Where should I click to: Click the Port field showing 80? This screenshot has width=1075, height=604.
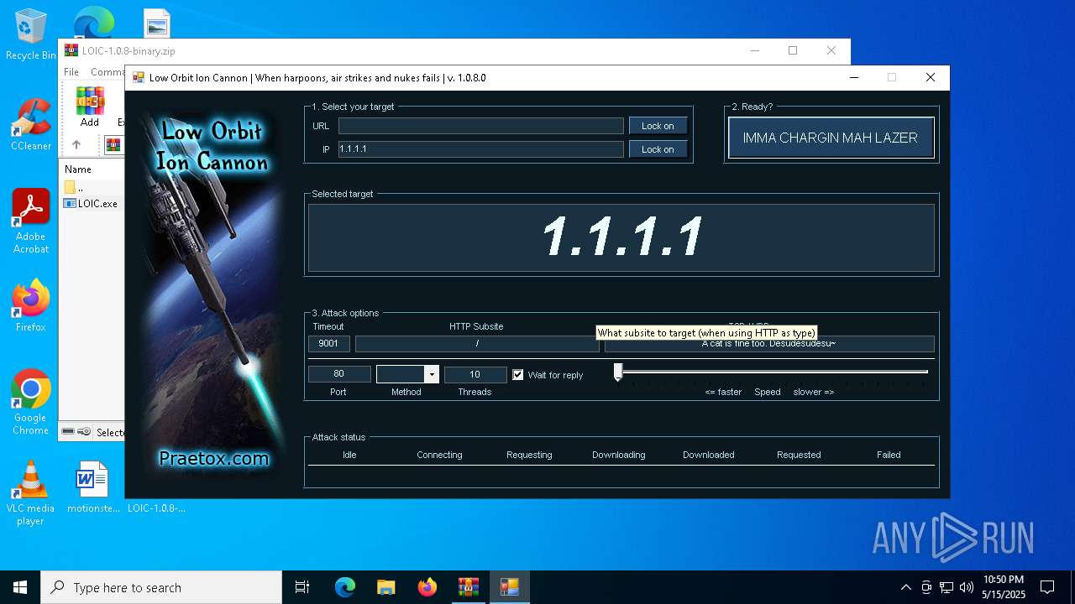coord(339,374)
